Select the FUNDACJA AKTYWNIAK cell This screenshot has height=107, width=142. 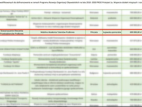(12, 84)
